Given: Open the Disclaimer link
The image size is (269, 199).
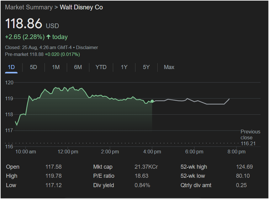Looking at the screenshot, I should 87,47.
